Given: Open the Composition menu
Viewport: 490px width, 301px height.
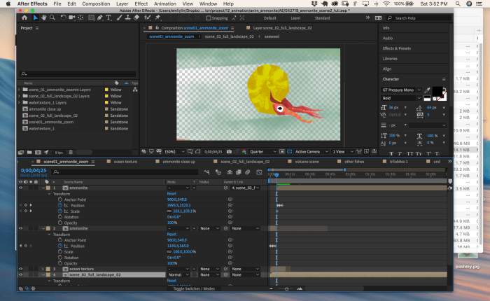Looking at the screenshot, I should coord(97,3).
